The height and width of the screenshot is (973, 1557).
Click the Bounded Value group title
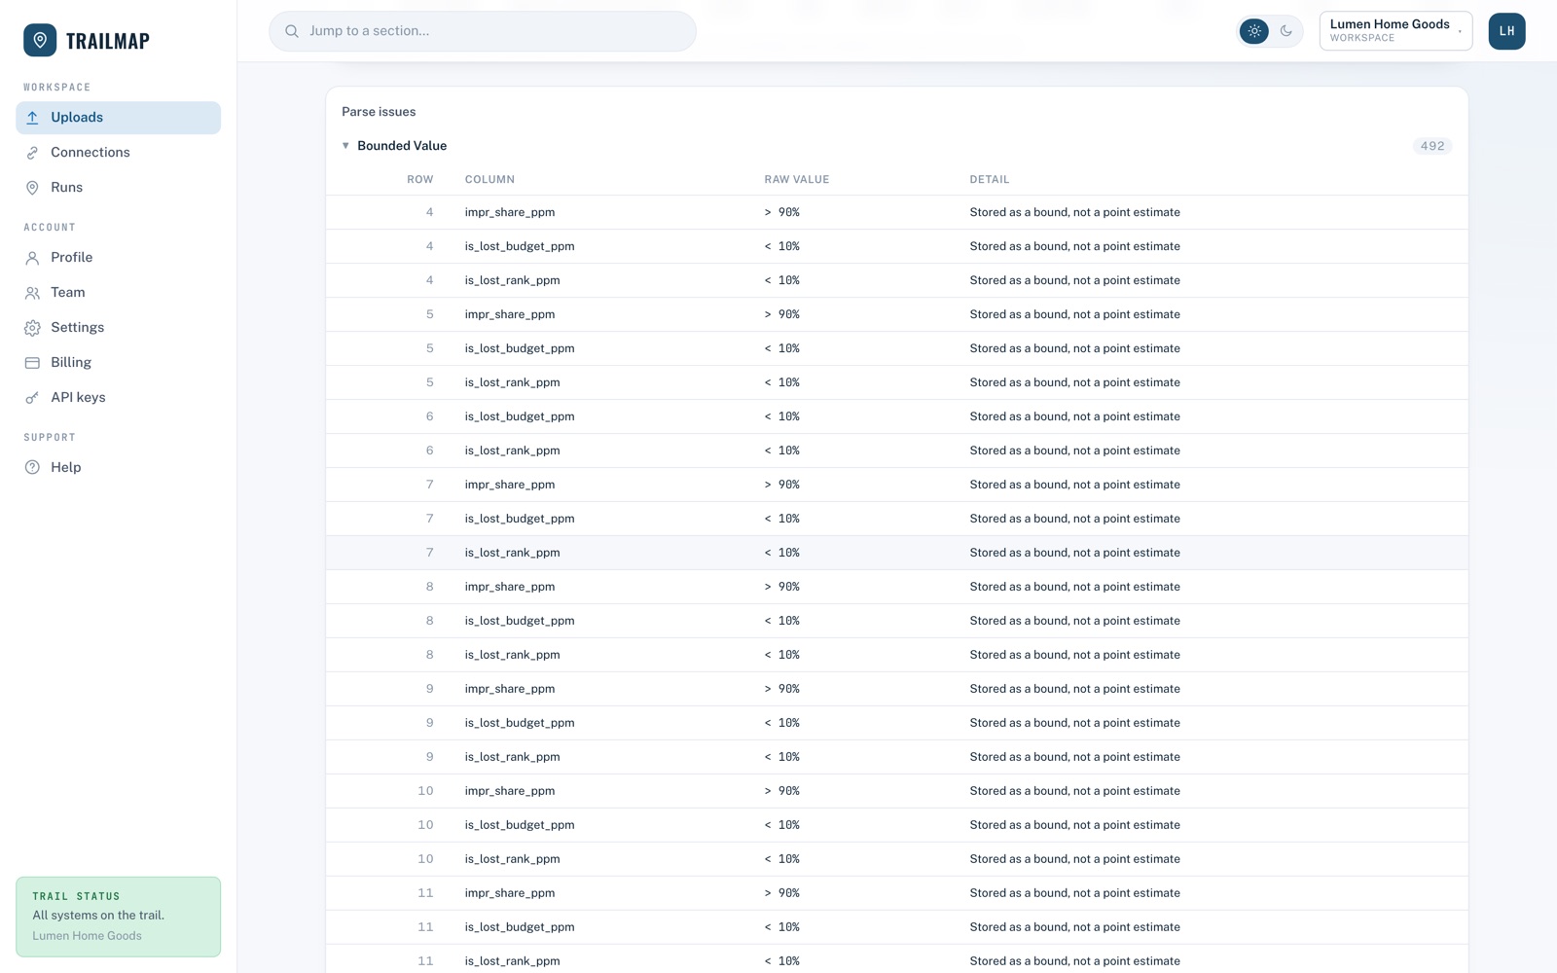point(402,146)
